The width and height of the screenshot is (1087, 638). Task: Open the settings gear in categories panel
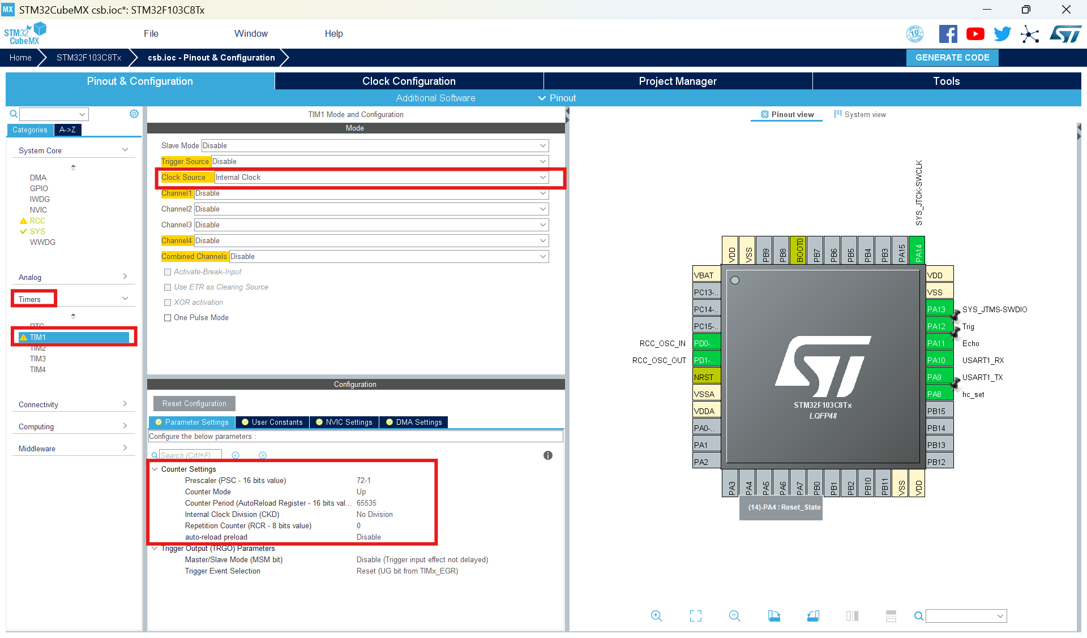134,114
